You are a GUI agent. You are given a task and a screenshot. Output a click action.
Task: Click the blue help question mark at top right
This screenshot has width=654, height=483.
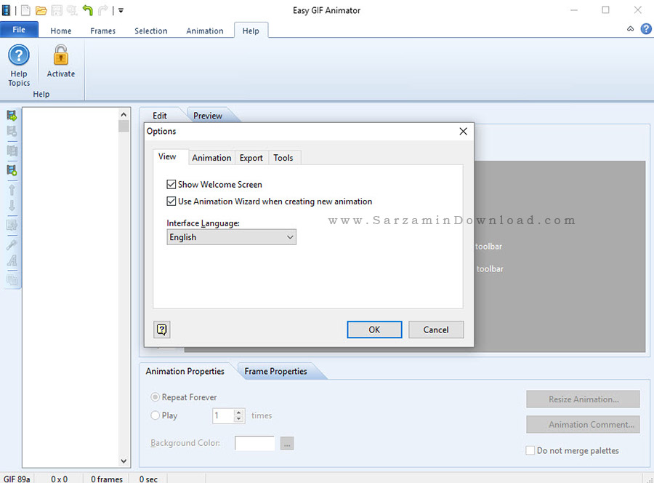click(x=646, y=29)
